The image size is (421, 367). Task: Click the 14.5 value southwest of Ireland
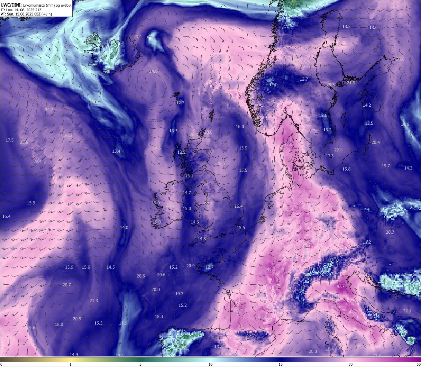tap(111, 267)
